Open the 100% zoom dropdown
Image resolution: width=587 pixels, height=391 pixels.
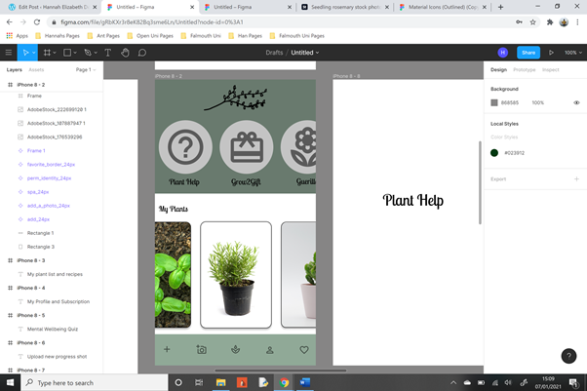[571, 53]
